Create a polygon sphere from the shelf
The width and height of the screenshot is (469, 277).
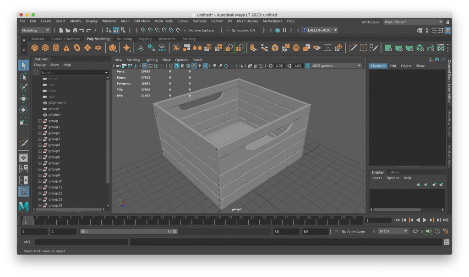point(35,48)
